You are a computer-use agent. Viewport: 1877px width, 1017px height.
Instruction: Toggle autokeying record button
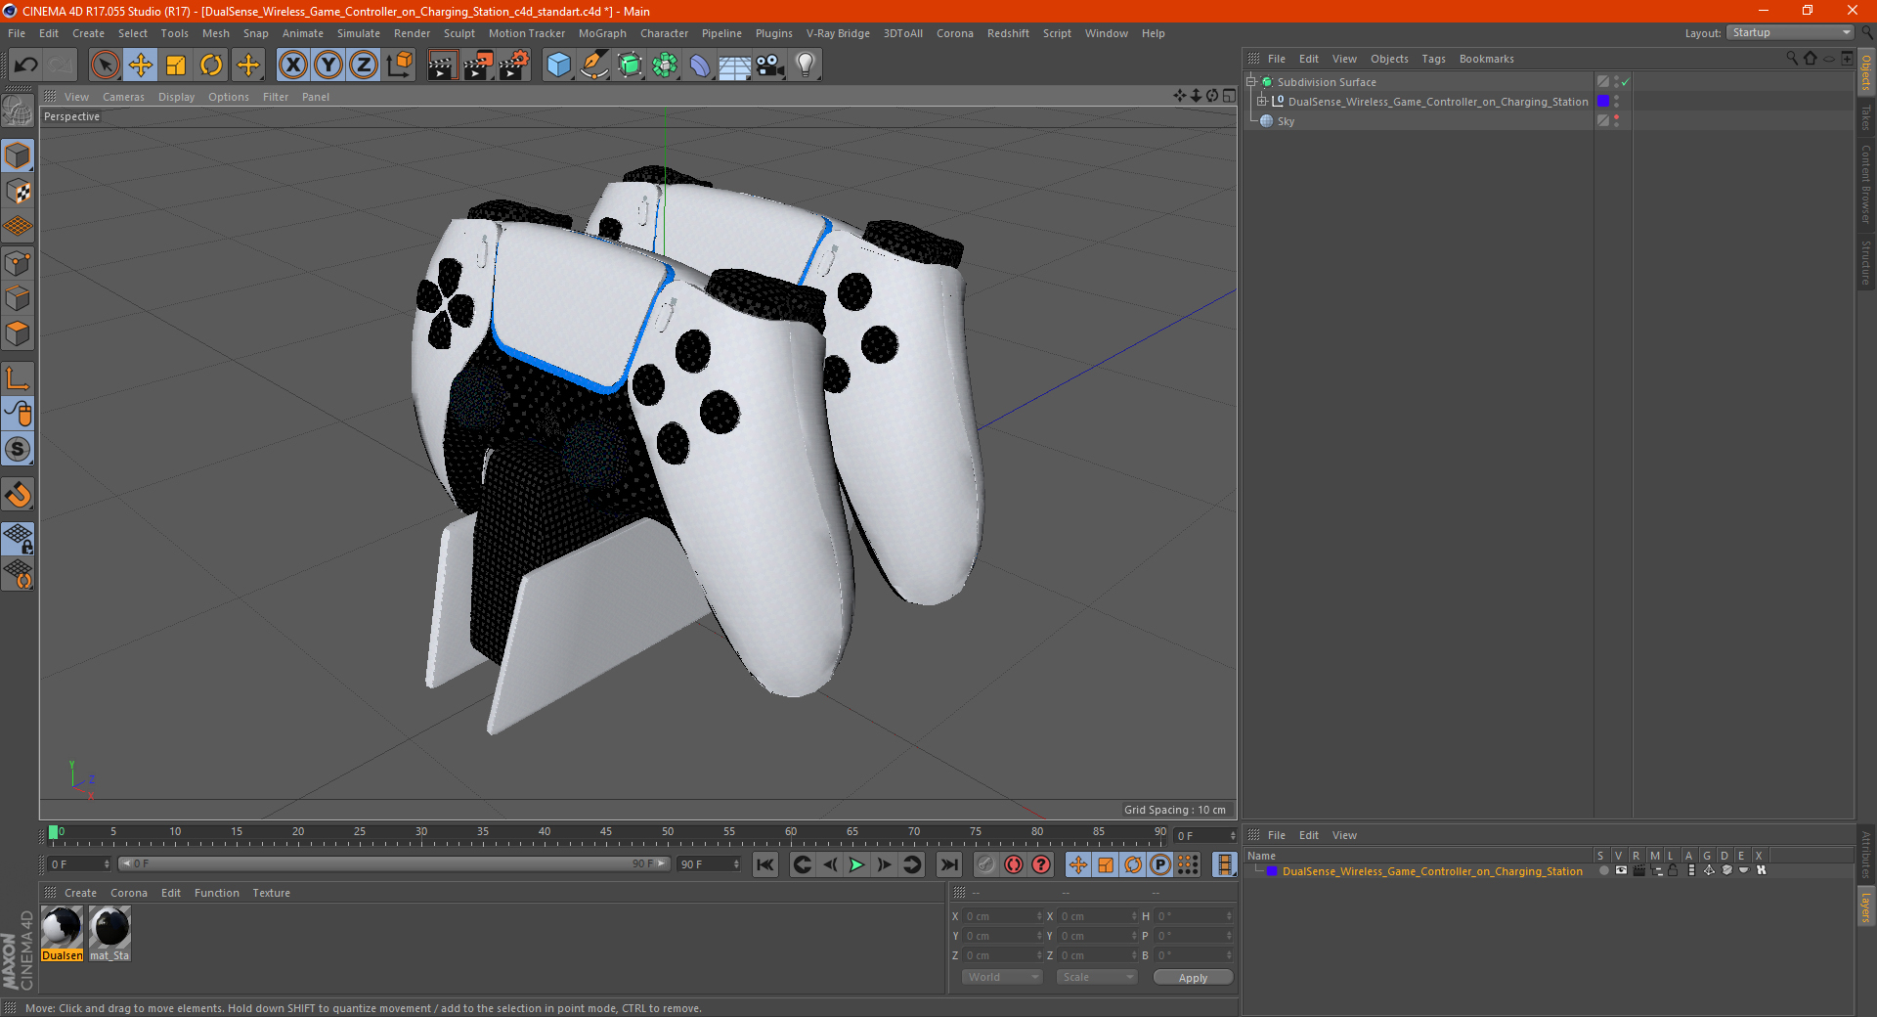pos(1014,864)
